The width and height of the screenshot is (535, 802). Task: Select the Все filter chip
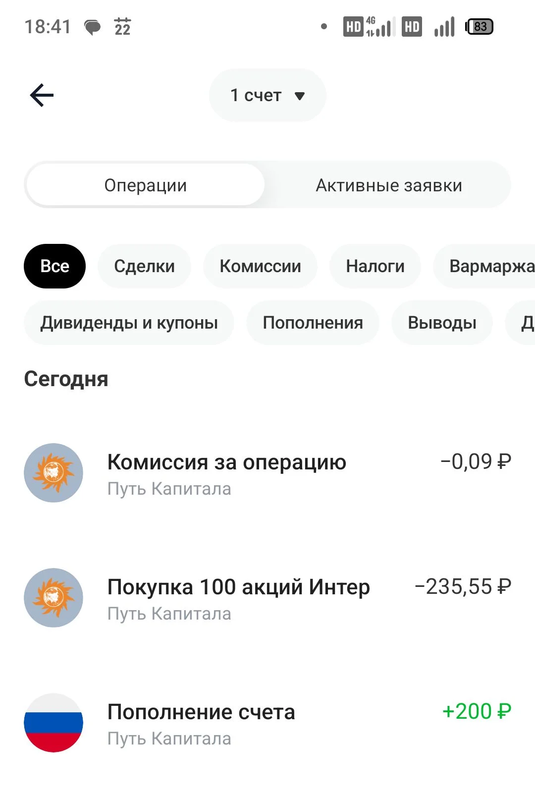(54, 266)
